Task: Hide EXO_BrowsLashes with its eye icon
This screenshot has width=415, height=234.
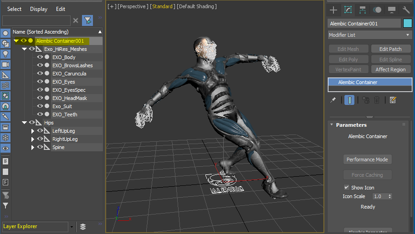Action: 40,65
